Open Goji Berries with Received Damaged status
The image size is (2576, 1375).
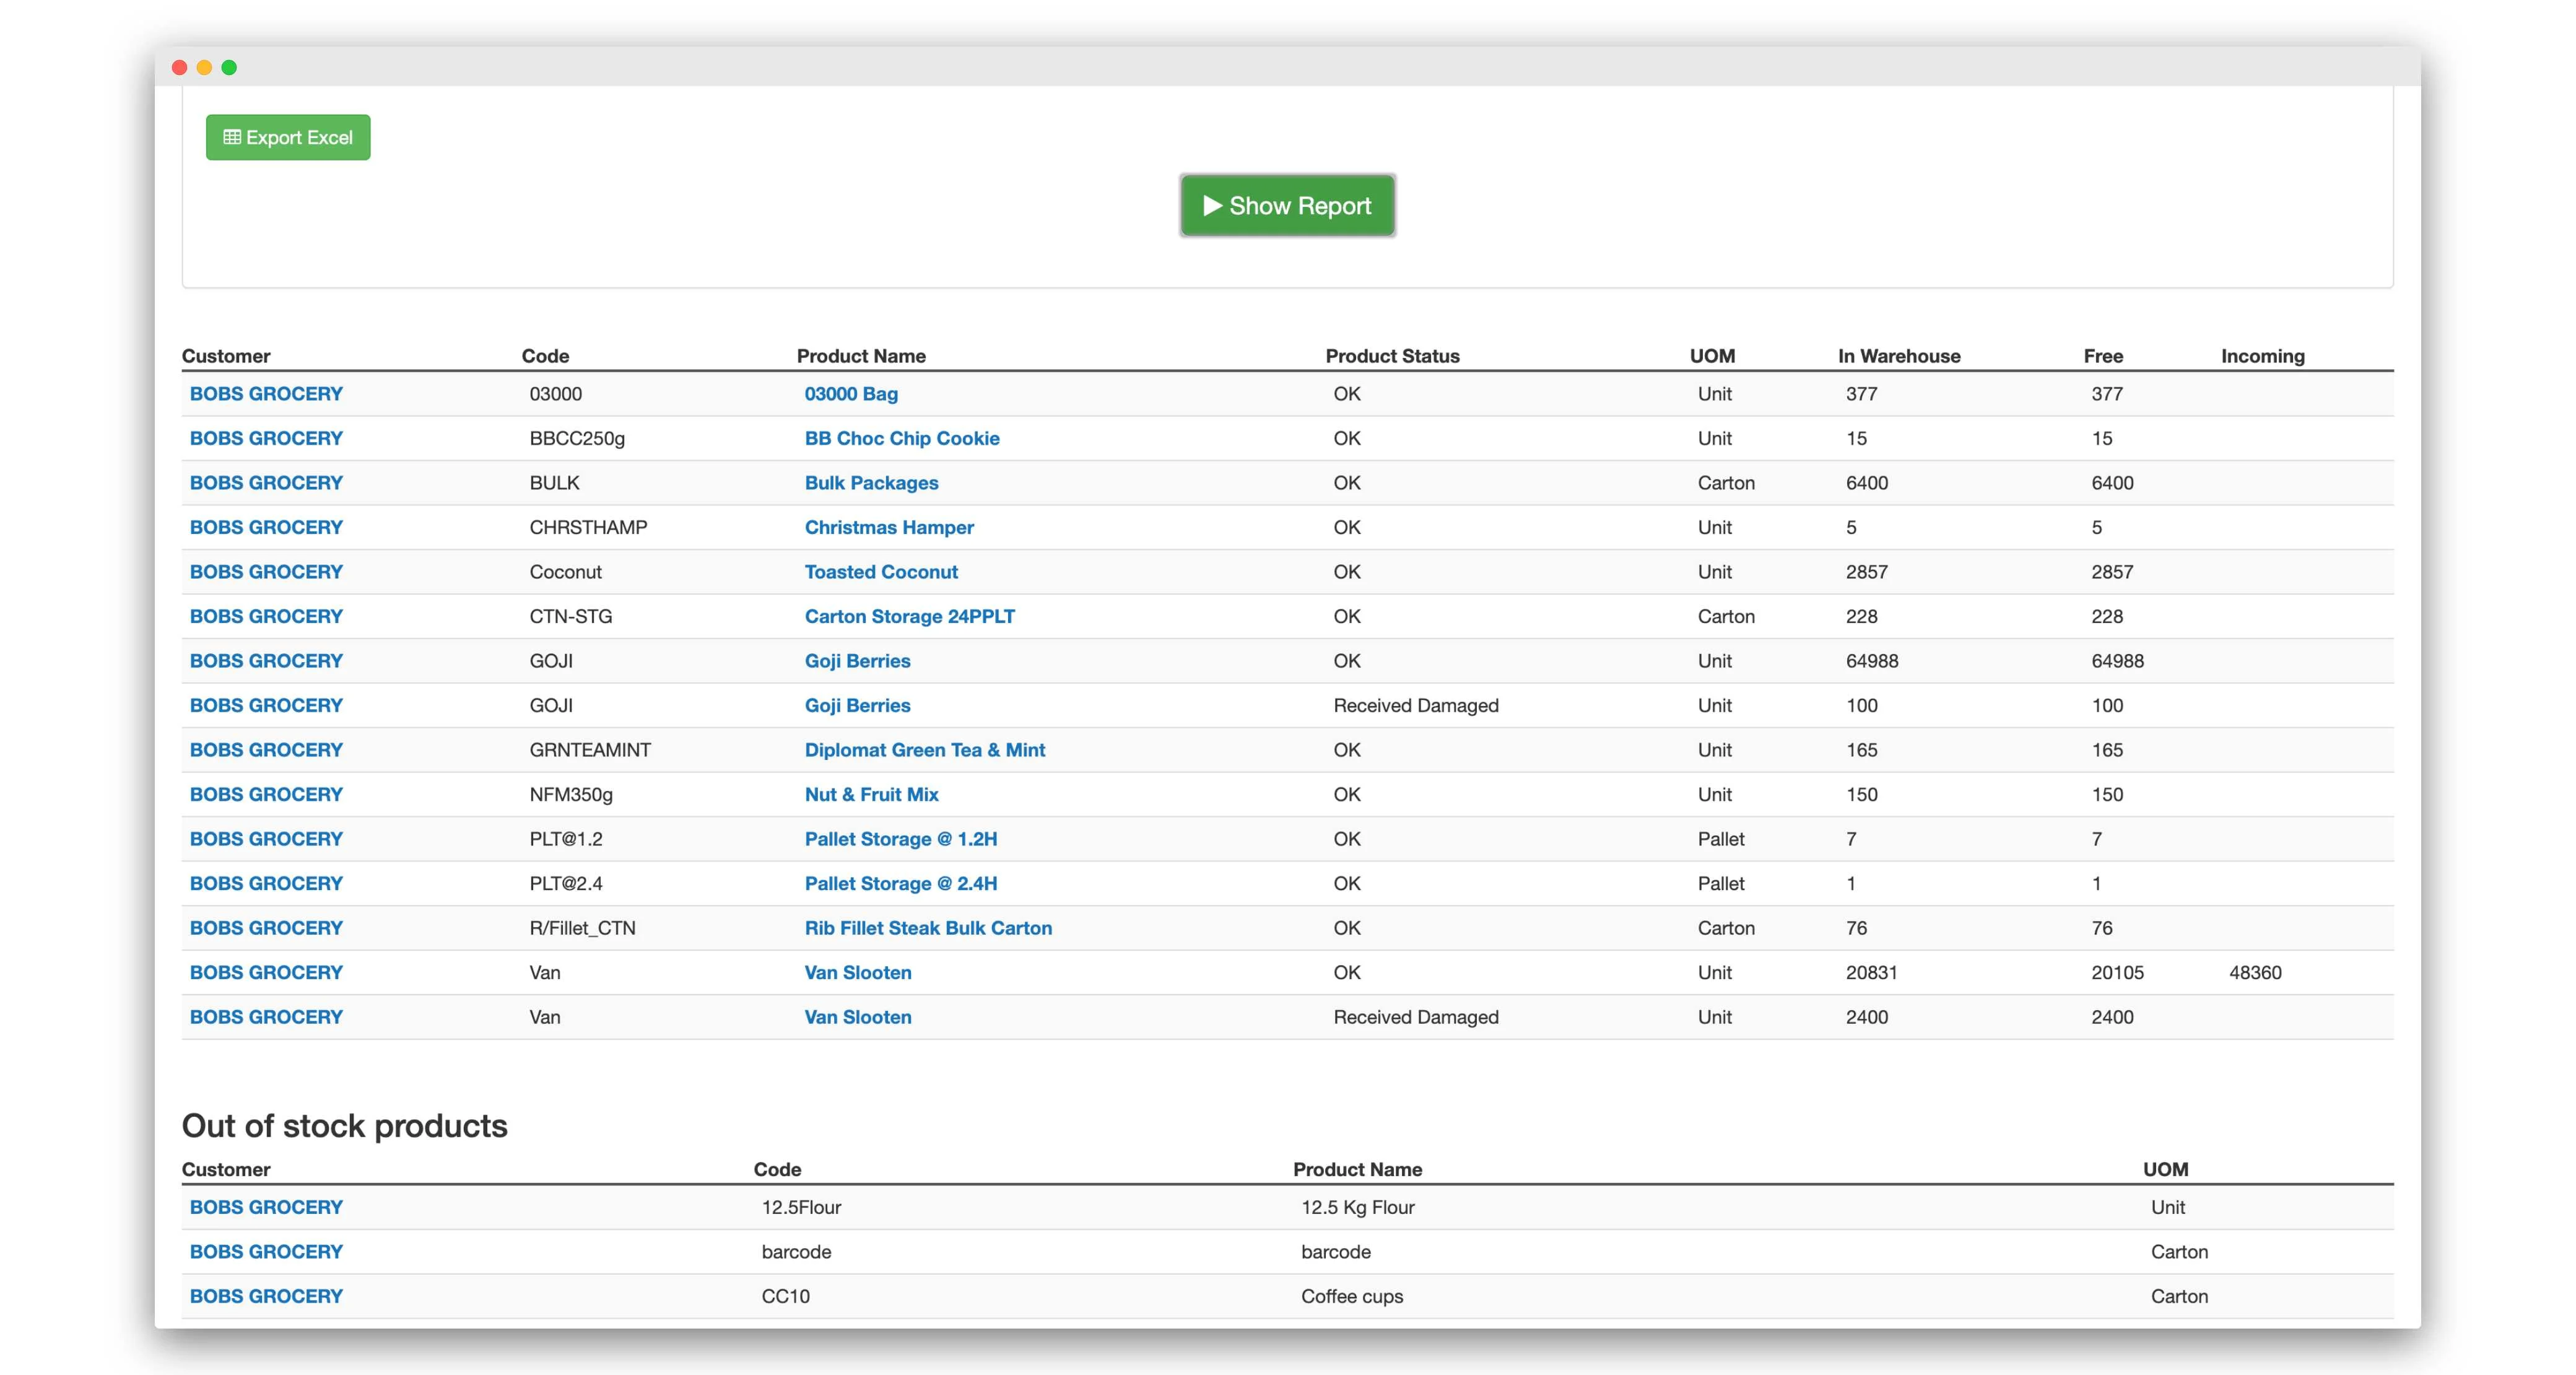pos(857,705)
